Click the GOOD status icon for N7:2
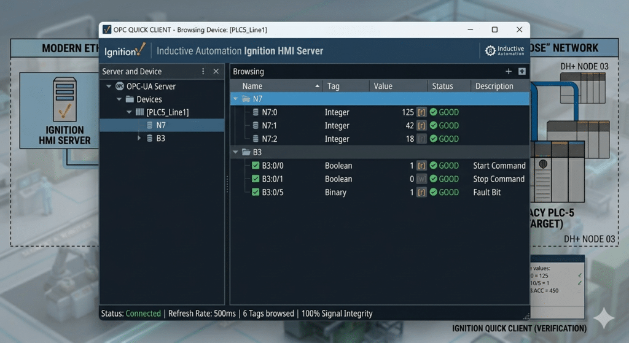The image size is (629, 343). (x=433, y=138)
